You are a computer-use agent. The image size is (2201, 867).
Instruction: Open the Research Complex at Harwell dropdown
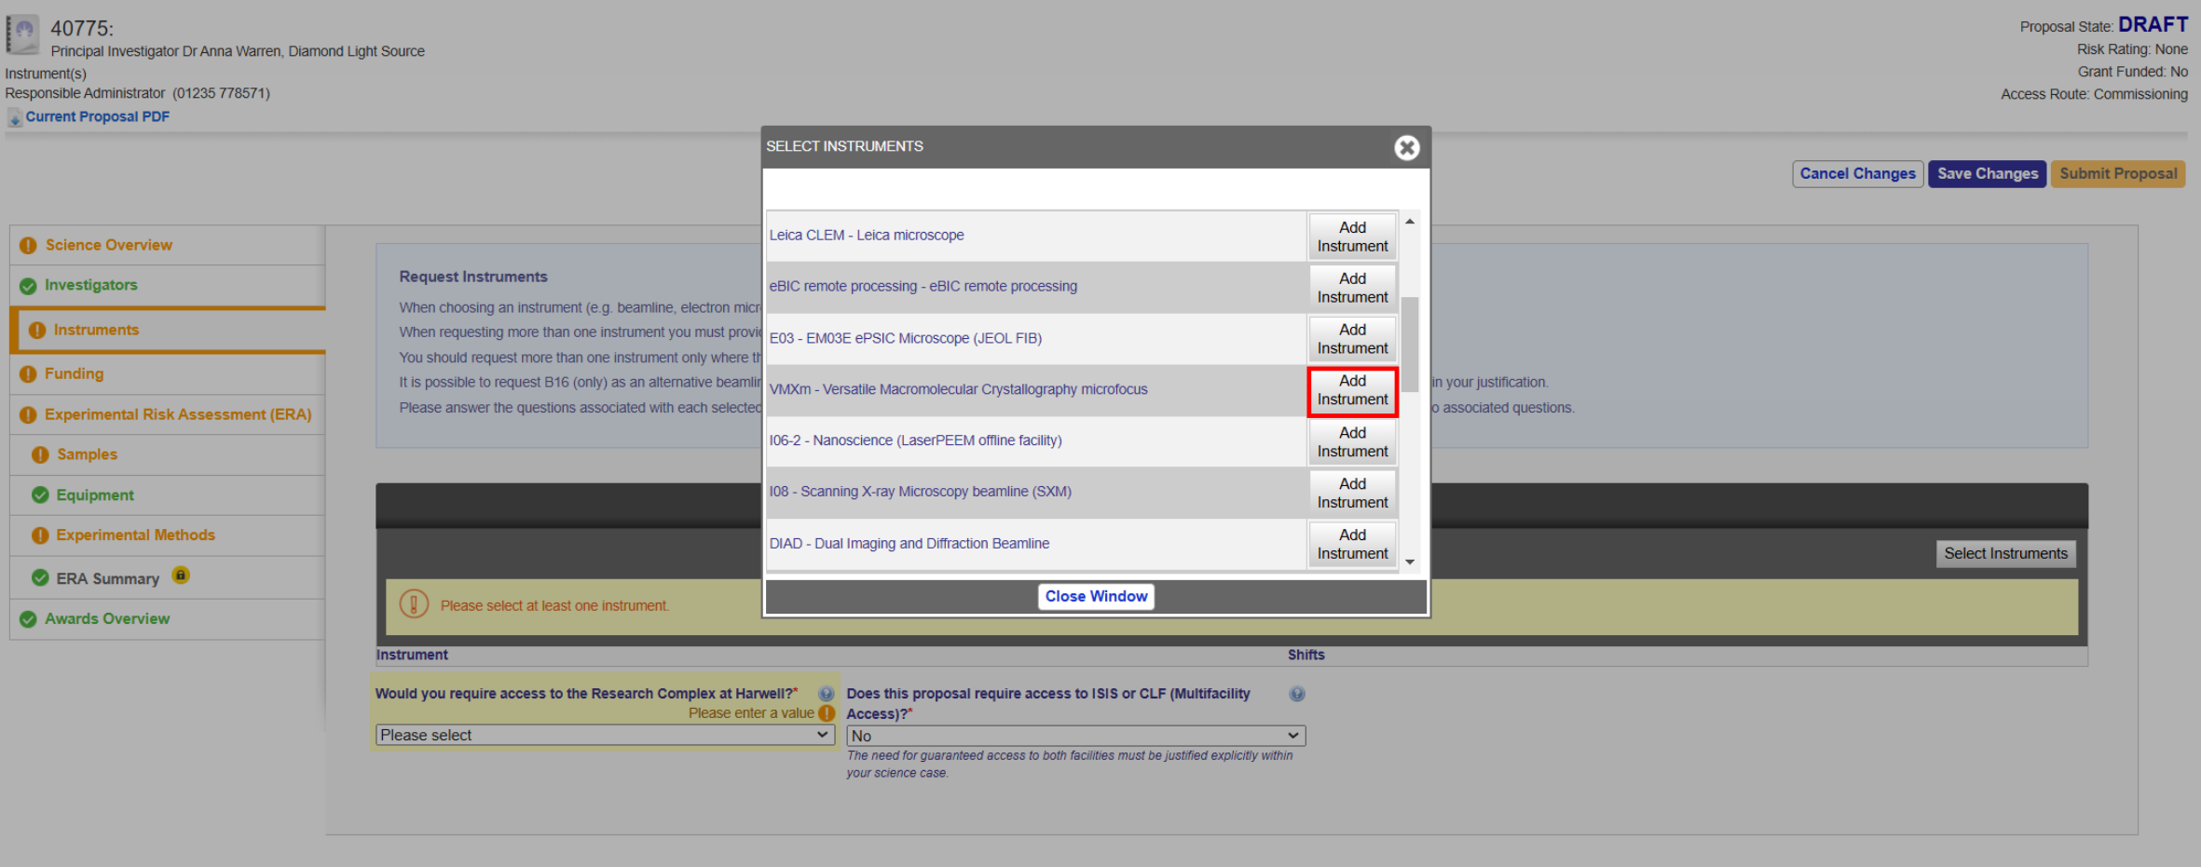[x=605, y=735]
